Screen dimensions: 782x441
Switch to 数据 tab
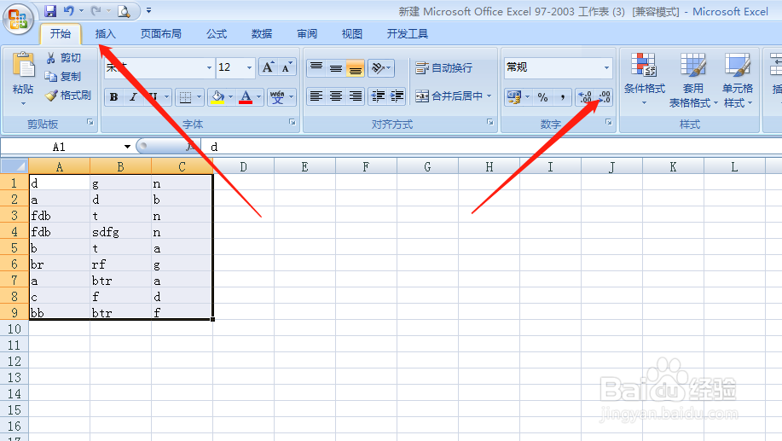[261, 34]
